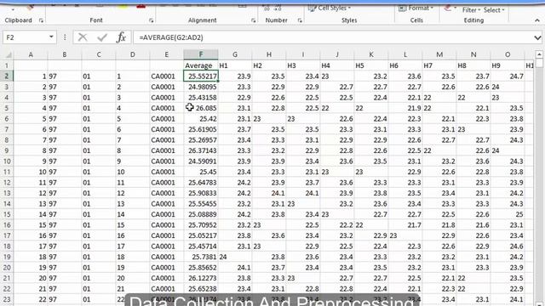The height and width of the screenshot is (306, 545).
Task: Select column B header
Action: 65,54
